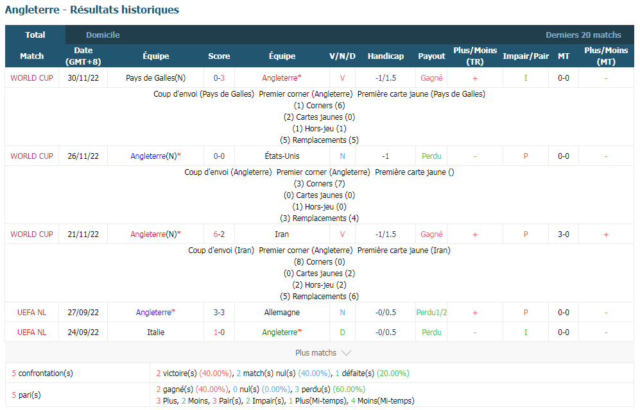Click the Impair/Pair column header

(526, 56)
